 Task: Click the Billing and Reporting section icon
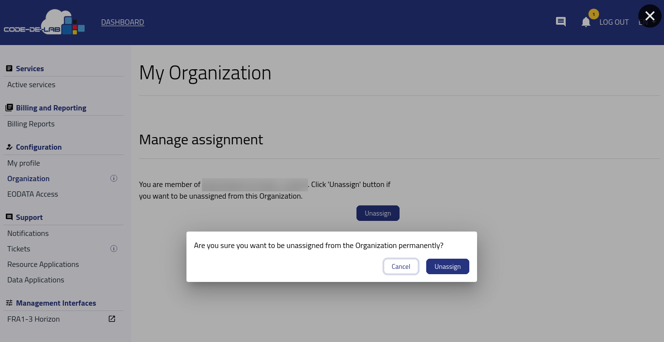9,108
